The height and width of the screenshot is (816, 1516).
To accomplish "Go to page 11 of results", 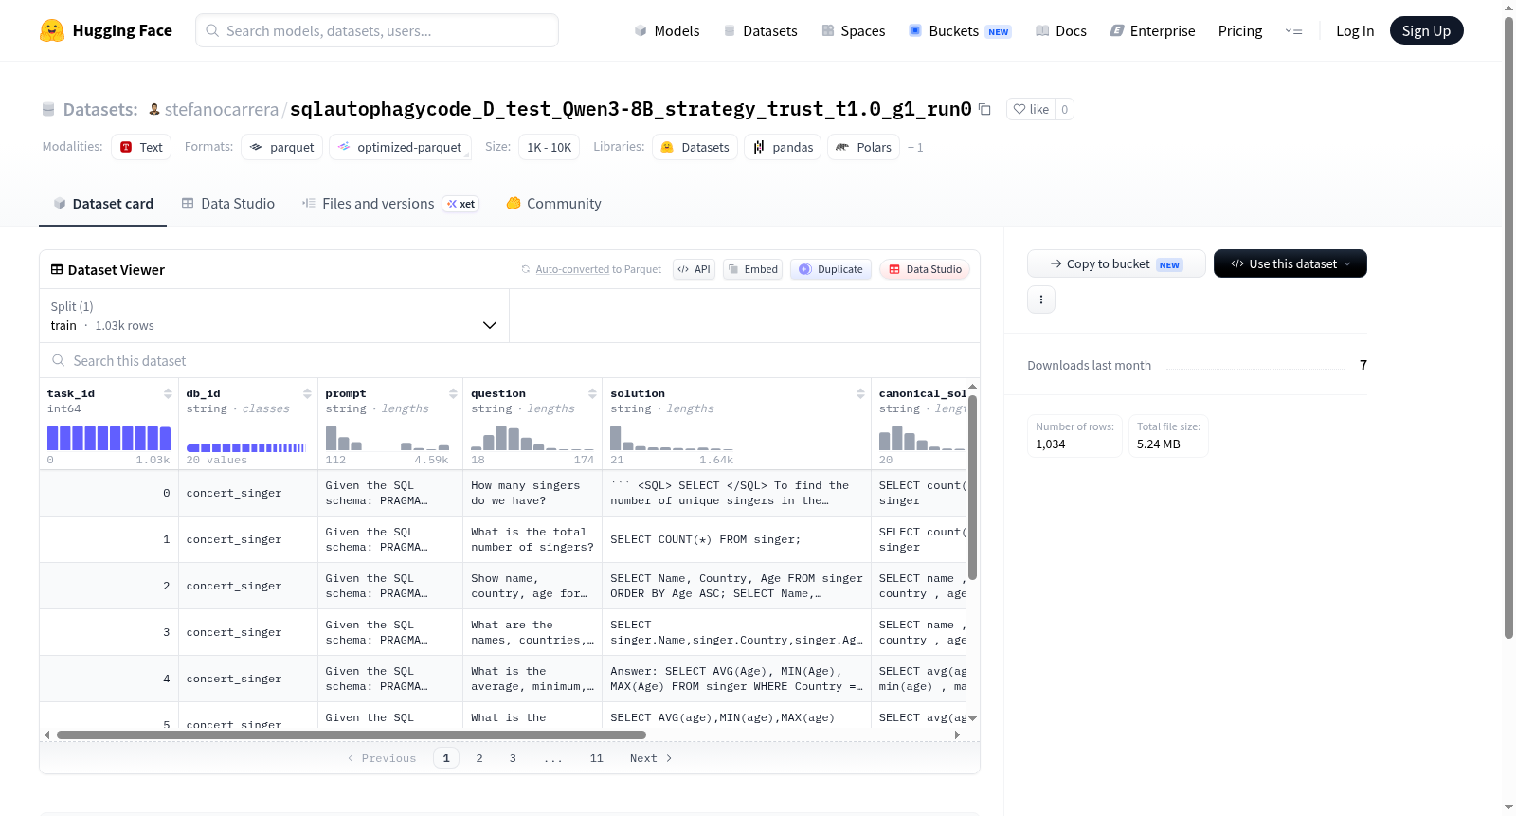I will 597,758.
